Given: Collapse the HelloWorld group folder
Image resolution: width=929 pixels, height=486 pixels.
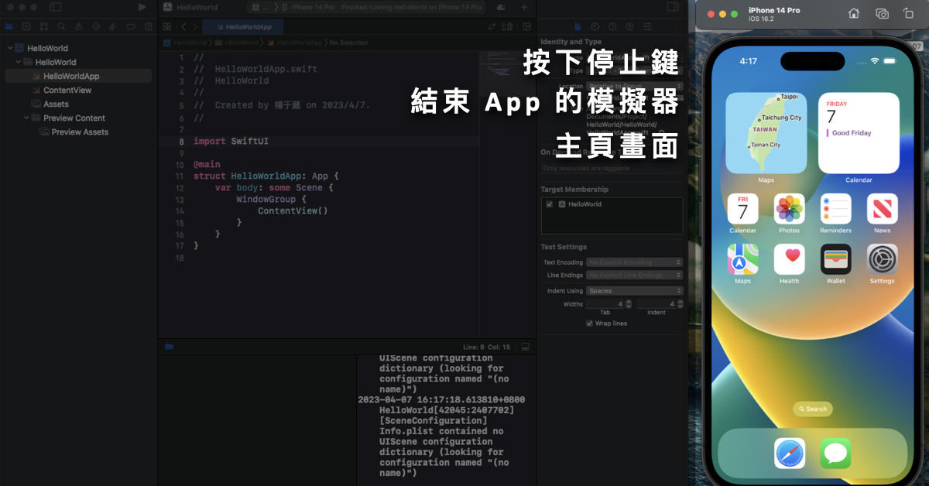Looking at the screenshot, I should click(19, 62).
